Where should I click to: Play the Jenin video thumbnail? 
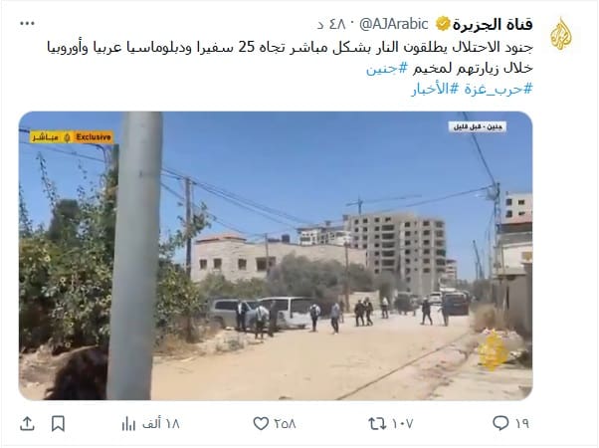click(276, 256)
